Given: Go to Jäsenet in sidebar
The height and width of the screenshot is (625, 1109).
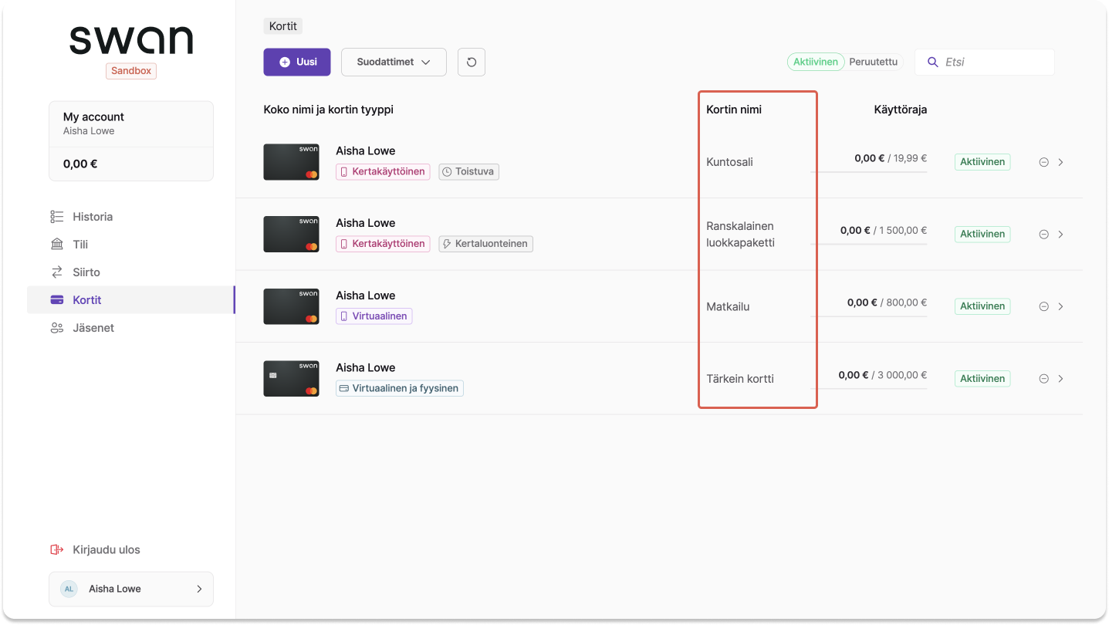Looking at the screenshot, I should 130,328.
